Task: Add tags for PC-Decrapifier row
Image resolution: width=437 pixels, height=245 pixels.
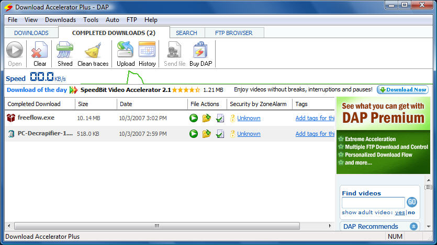Action: coord(315,134)
